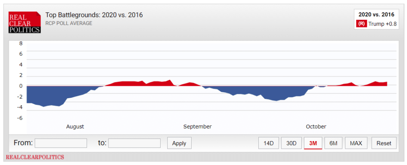407x165 pixels.
Task: Click the y-axis label 8
Action: [21, 44]
